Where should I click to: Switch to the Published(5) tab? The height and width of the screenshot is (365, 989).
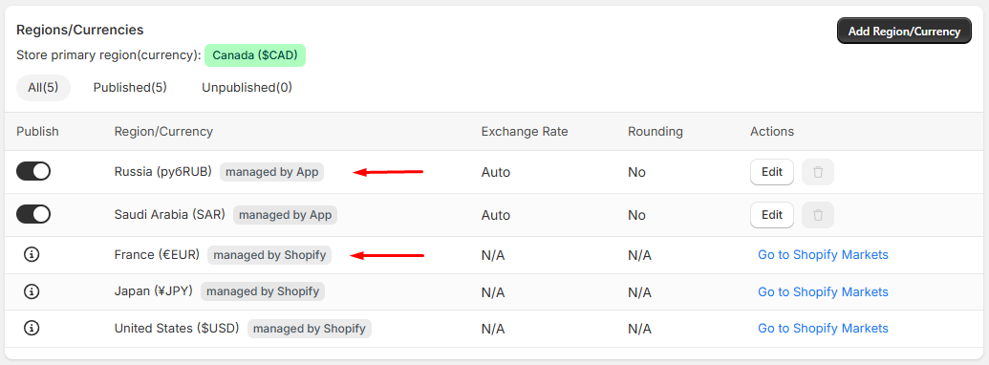coord(130,88)
